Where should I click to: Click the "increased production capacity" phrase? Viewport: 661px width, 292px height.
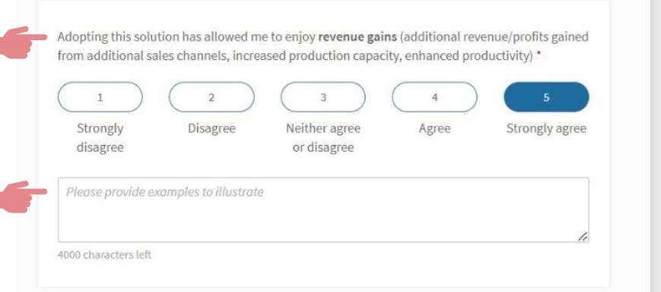click(314, 56)
